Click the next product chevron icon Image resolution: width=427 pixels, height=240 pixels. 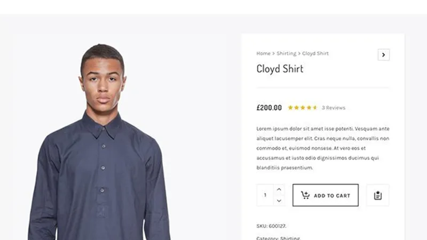pos(383,55)
